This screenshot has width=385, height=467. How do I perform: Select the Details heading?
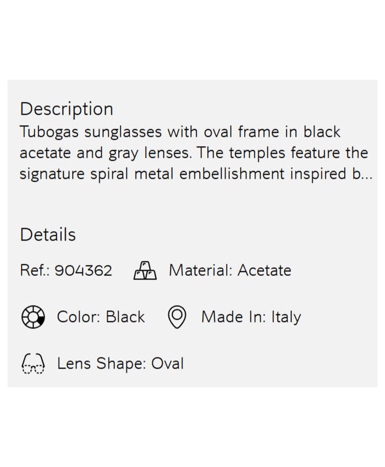coord(48,235)
